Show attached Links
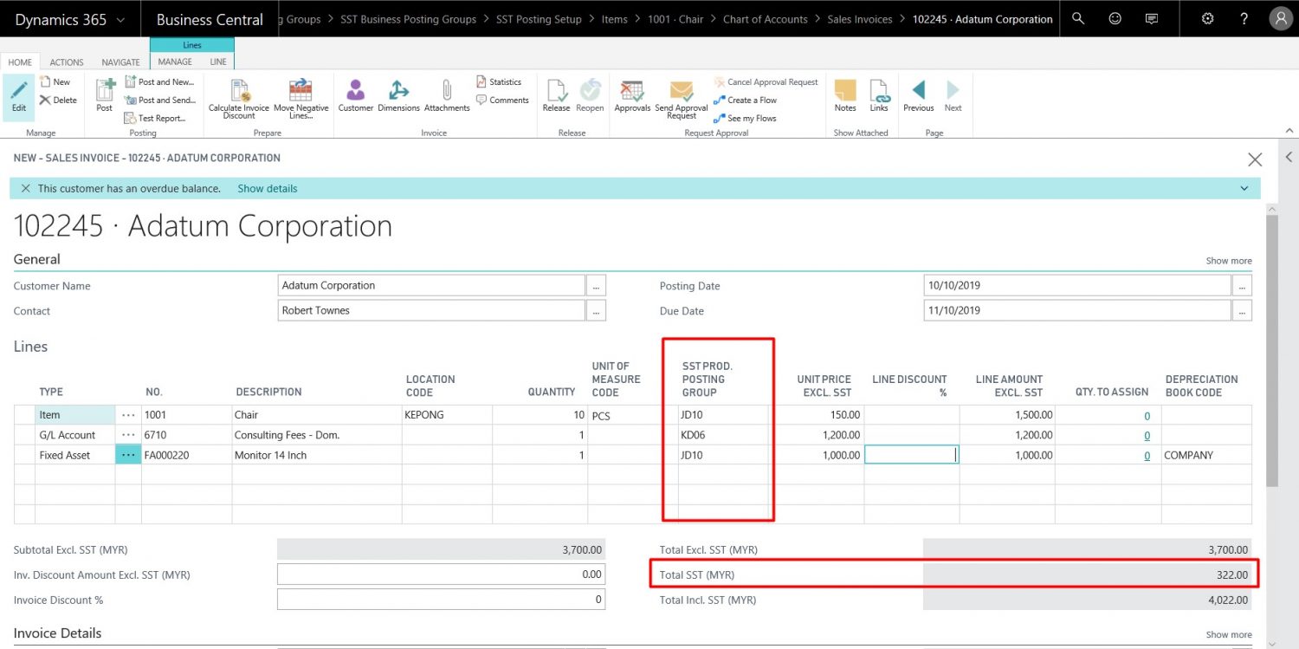 point(879,95)
